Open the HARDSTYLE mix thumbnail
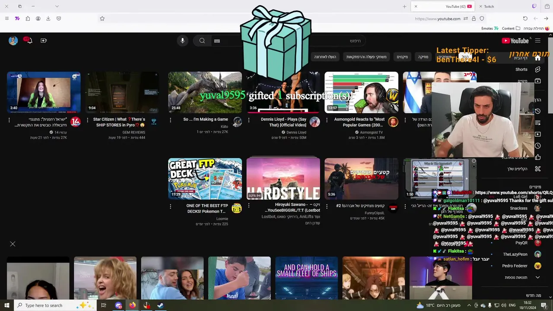This screenshot has height=311, width=553. point(283,178)
